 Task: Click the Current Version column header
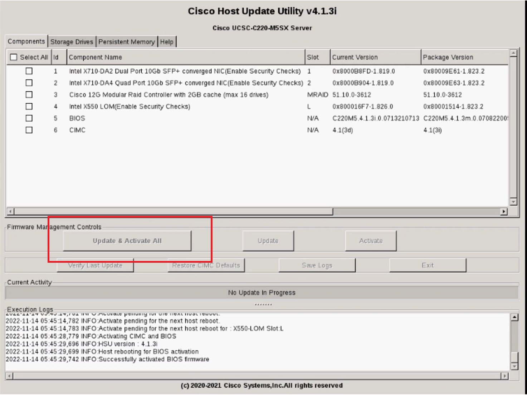(375, 57)
